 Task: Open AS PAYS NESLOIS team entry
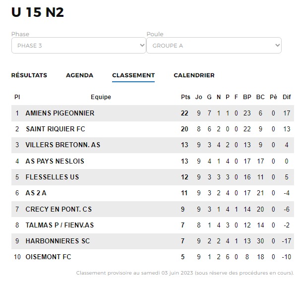tap(55, 161)
